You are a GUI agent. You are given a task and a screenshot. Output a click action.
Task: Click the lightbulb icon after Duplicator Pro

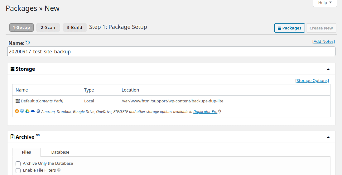220,112
